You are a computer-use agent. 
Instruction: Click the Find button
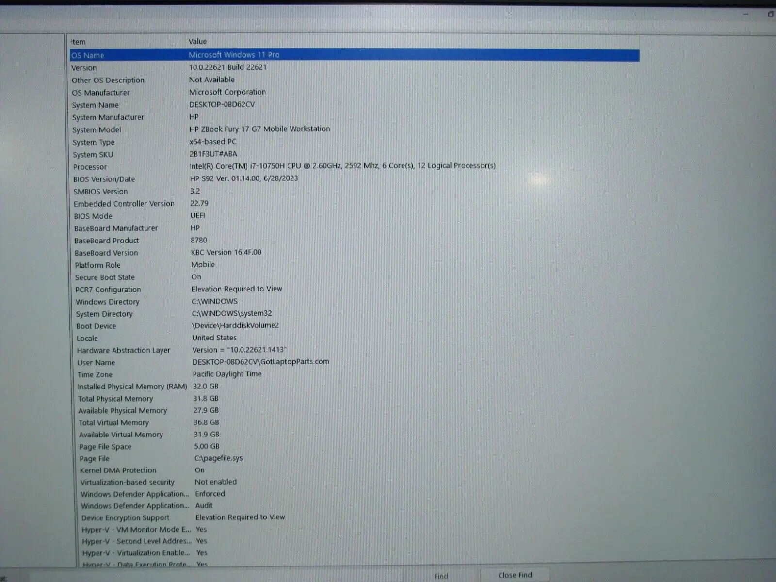coord(441,576)
